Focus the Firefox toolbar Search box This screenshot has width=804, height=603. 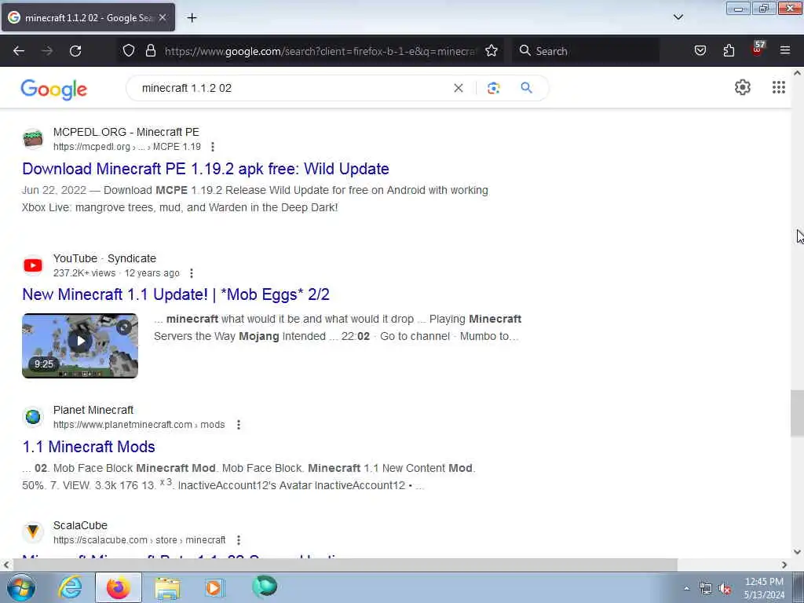pos(586,51)
